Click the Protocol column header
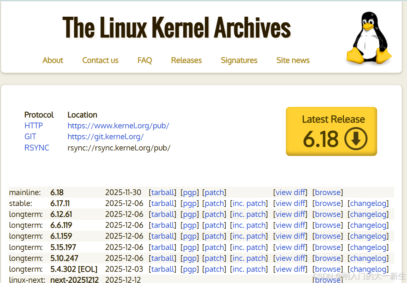 (39, 115)
